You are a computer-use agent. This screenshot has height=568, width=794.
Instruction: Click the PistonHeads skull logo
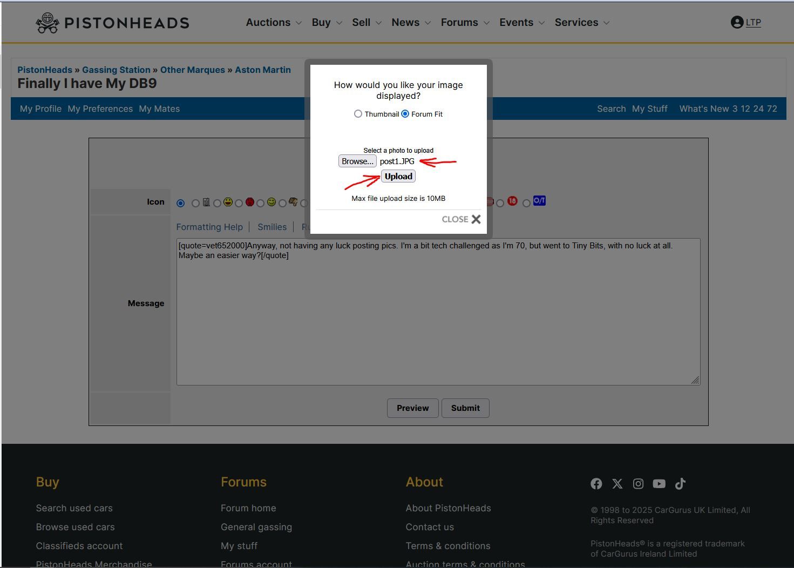(47, 23)
